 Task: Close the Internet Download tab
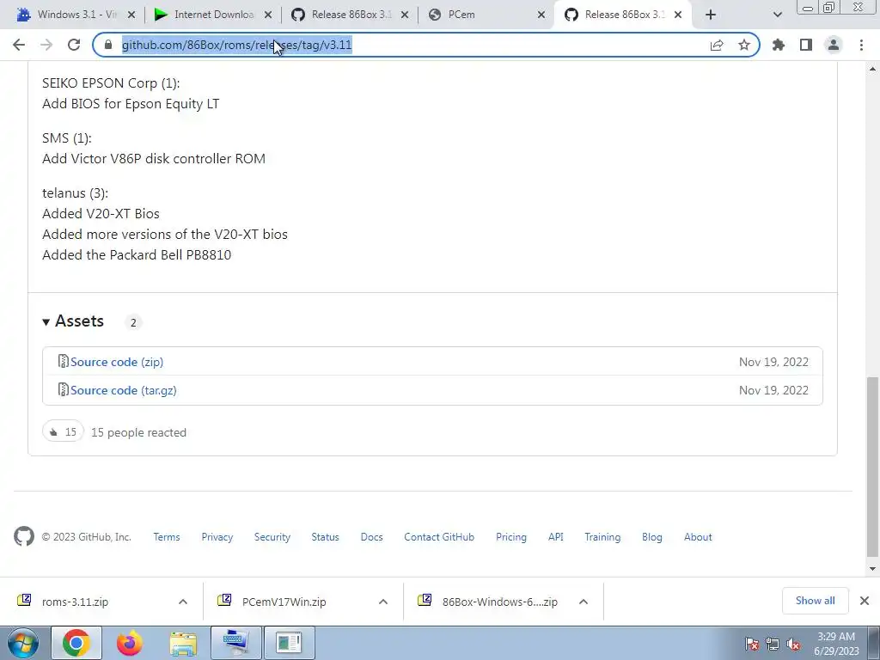pyautogui.click(x=268, y=15)
